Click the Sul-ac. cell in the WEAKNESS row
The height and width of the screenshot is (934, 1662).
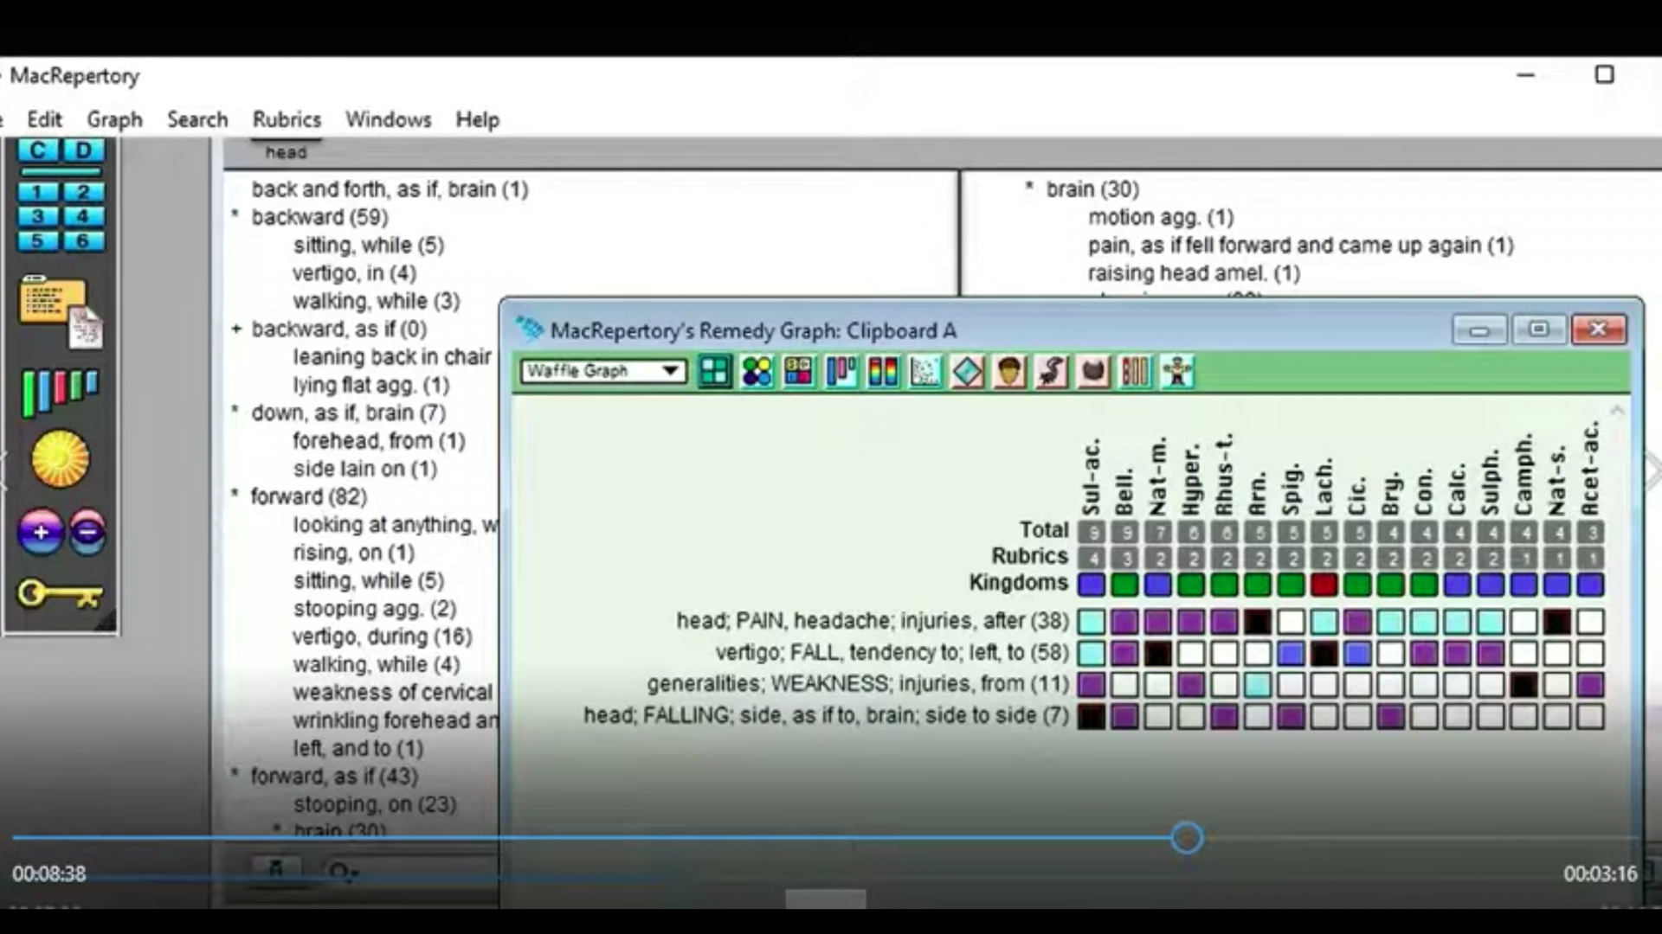1092,685
